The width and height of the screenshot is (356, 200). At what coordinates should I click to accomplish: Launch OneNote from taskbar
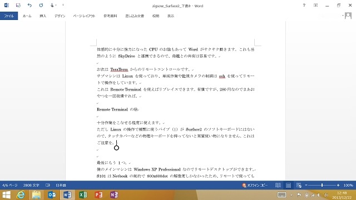coord(114,195)
